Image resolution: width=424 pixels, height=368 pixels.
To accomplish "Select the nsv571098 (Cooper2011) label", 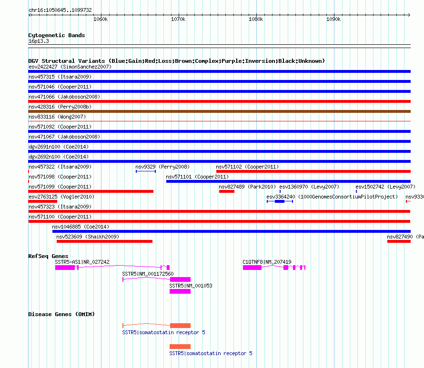I will [60, 177].
